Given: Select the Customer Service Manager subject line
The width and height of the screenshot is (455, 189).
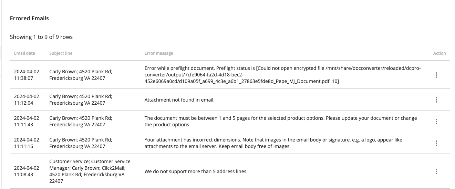Looking at the screenshot, I should click(90, 171).
